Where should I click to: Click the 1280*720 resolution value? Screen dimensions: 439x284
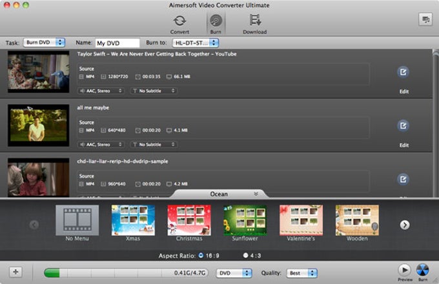pos(118,77)
